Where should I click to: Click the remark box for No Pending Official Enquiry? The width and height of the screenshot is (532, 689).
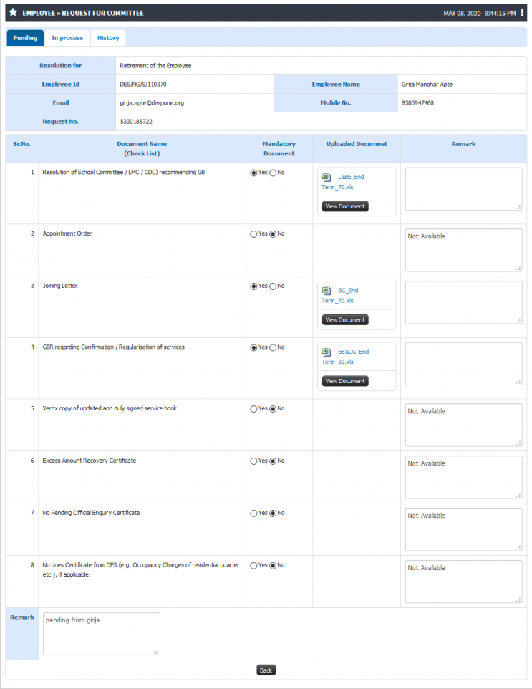tap(463, 529)
